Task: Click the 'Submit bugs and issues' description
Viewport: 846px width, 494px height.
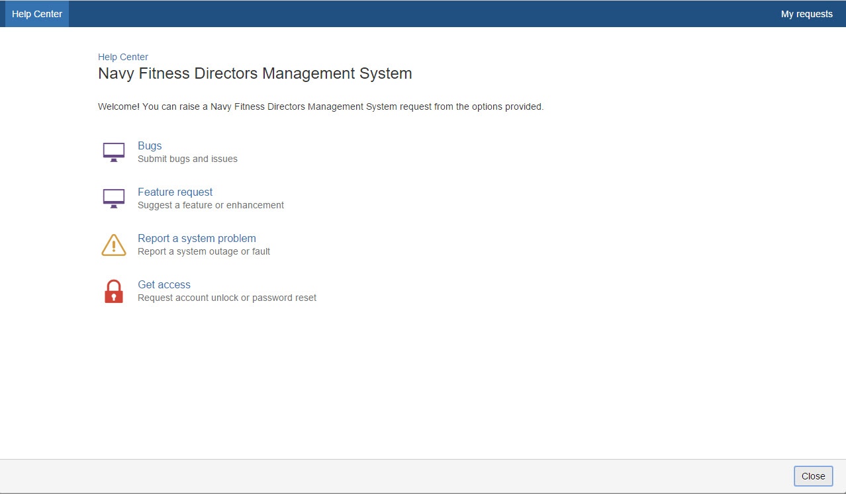Action: tap(187, 159)
